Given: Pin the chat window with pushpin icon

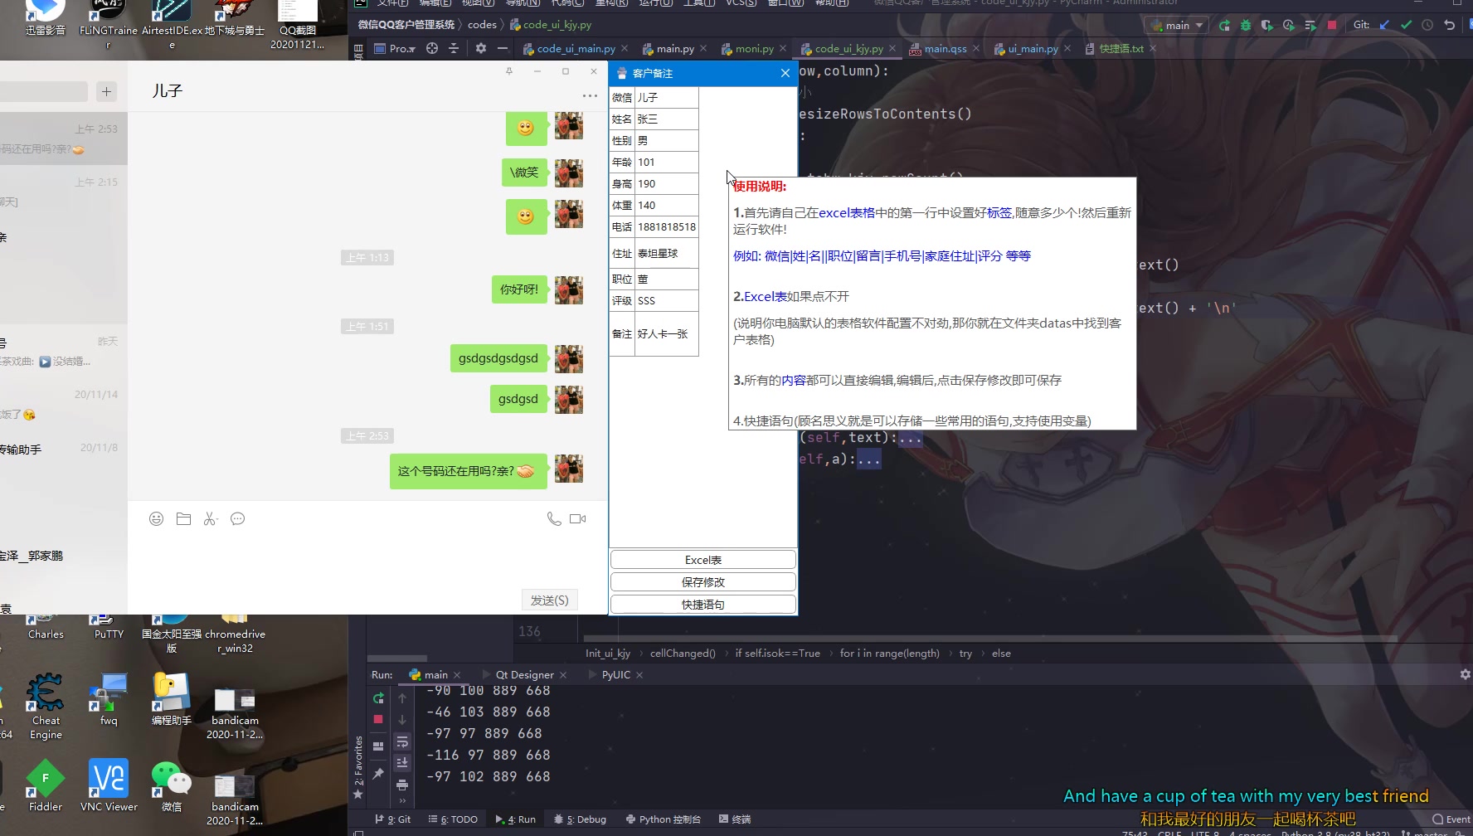Looking at the screenshot, I should 509,71.
